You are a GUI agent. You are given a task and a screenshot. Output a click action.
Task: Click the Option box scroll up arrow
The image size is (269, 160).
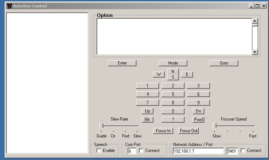tap(255, 21)
